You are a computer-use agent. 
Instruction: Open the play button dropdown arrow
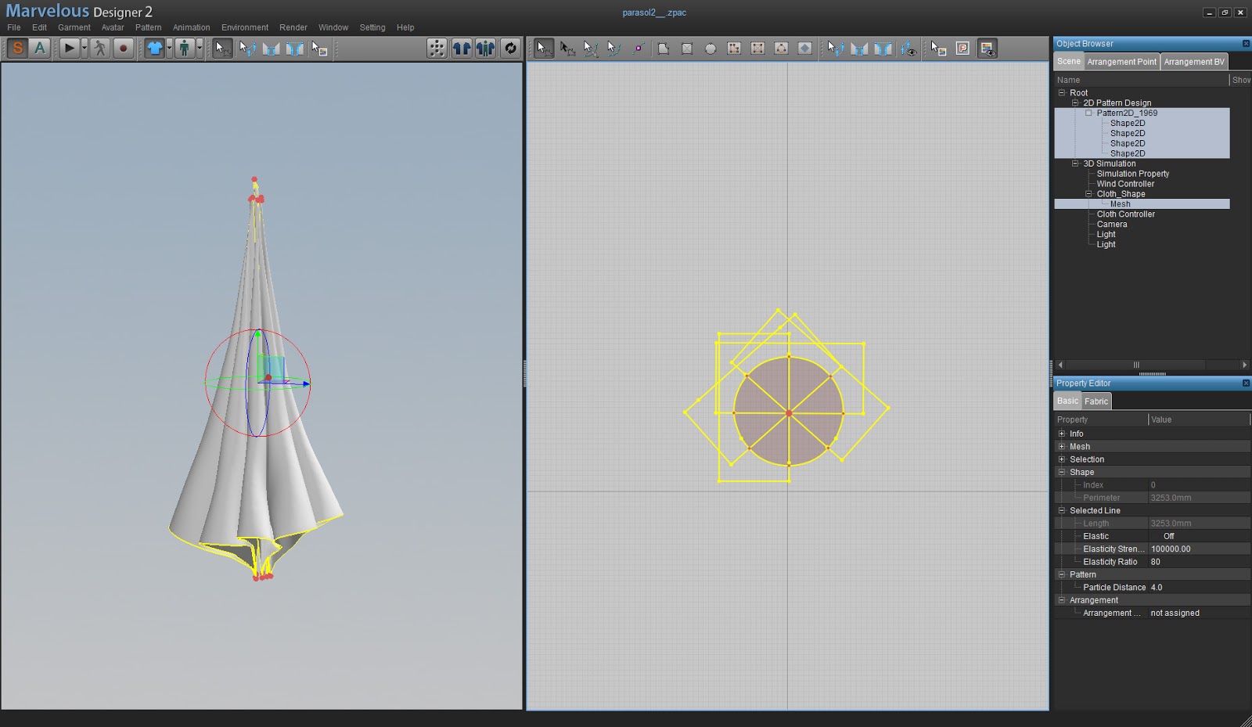point(85,49)
